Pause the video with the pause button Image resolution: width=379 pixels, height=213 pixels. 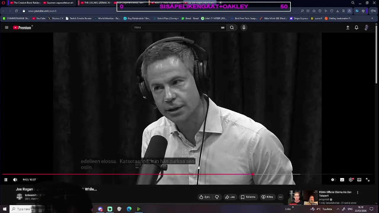pyautogui.click(x=6, y=180)
